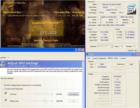Image resolution: width=140 pixels, height=108 pixels.
Task: Minimize the CPU-Z memory window
Action: [x=132, y=55]
